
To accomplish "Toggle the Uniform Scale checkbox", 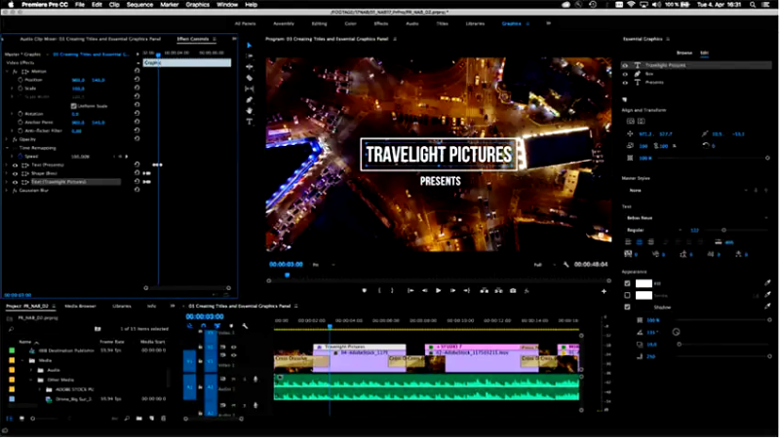I will point(73,105).
